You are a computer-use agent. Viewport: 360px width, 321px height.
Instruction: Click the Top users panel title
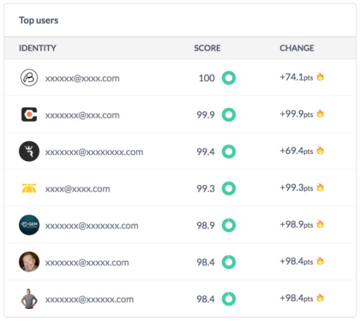pos(39,21)
